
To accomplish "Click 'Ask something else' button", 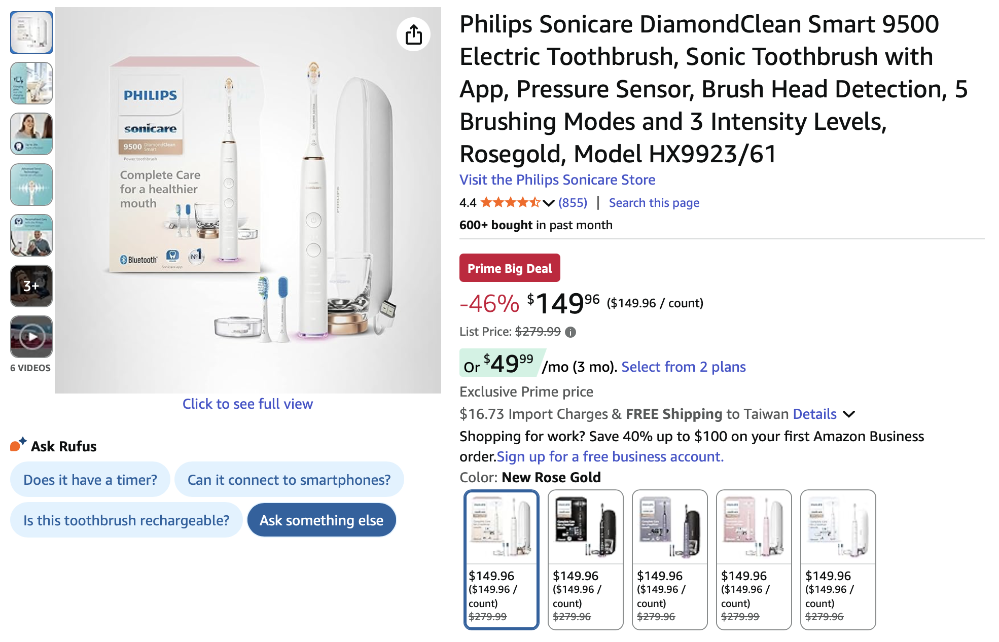I will coord(322,520).
